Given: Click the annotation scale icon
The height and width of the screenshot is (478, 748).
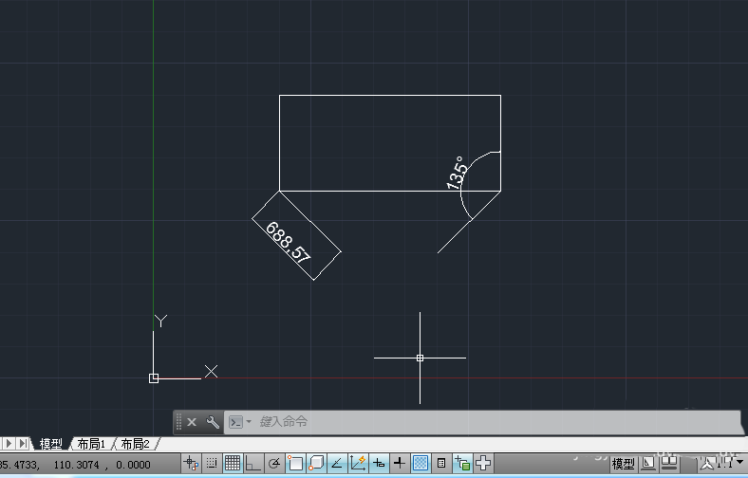Looking at the screenshot, I should [708, 463].
